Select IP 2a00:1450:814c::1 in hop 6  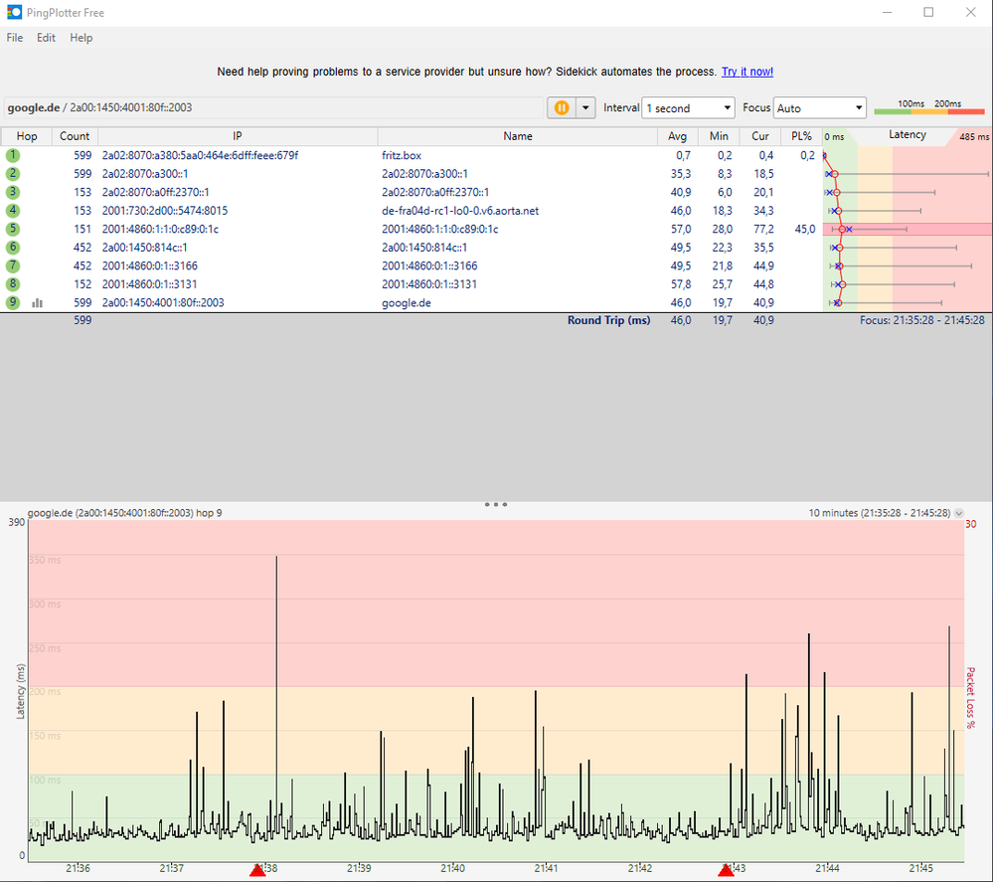pos(144,248)
